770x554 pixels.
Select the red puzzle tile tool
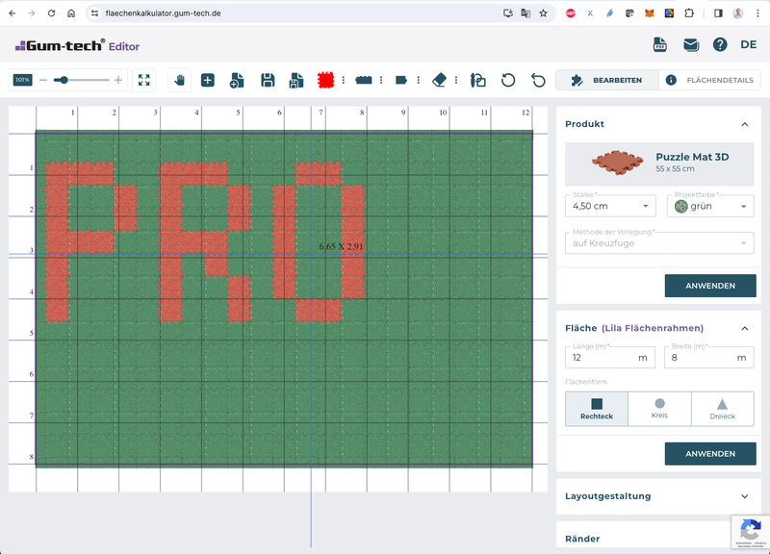325,80
